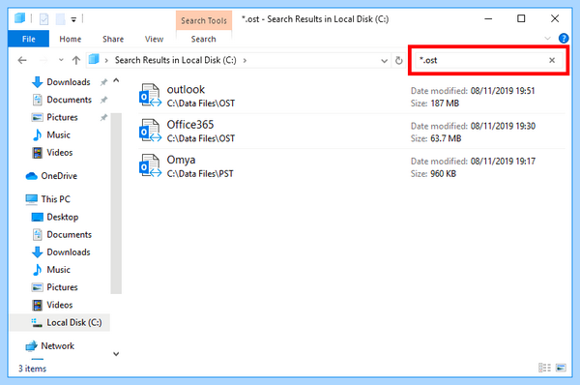The width and height of the screenshot is (580, 385).
Task: Go back with the back arrow
Action: [x=22, y=60]
